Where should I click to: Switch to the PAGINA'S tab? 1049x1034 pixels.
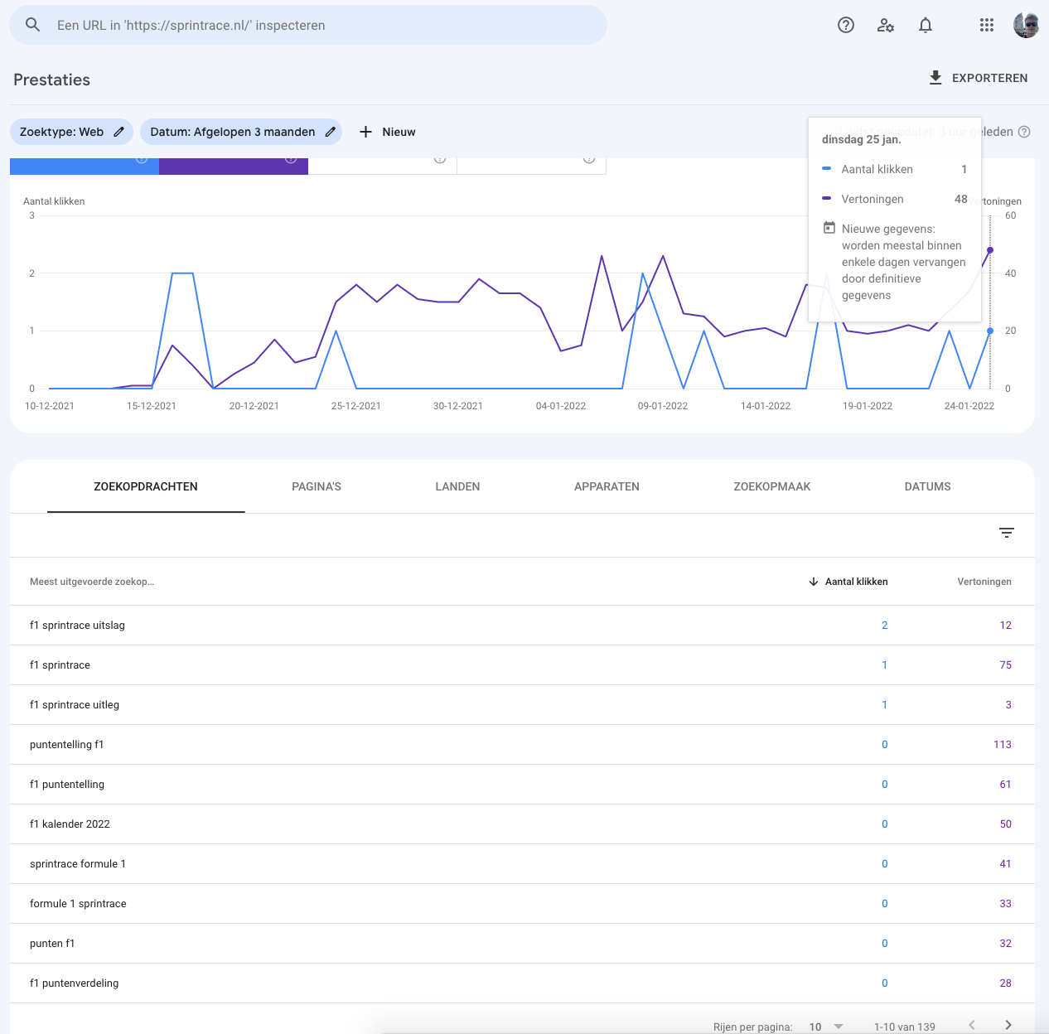pos(317,486)
